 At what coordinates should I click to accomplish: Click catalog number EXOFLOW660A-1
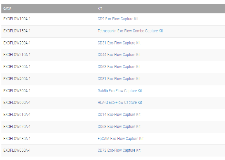coord(17,150)
